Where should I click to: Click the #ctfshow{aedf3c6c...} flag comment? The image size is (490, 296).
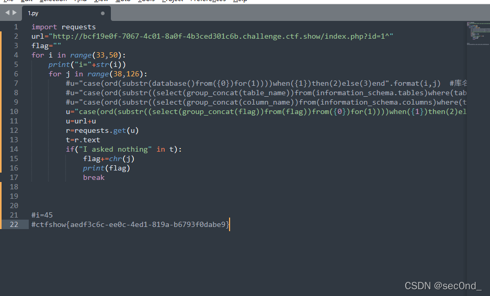131,224
